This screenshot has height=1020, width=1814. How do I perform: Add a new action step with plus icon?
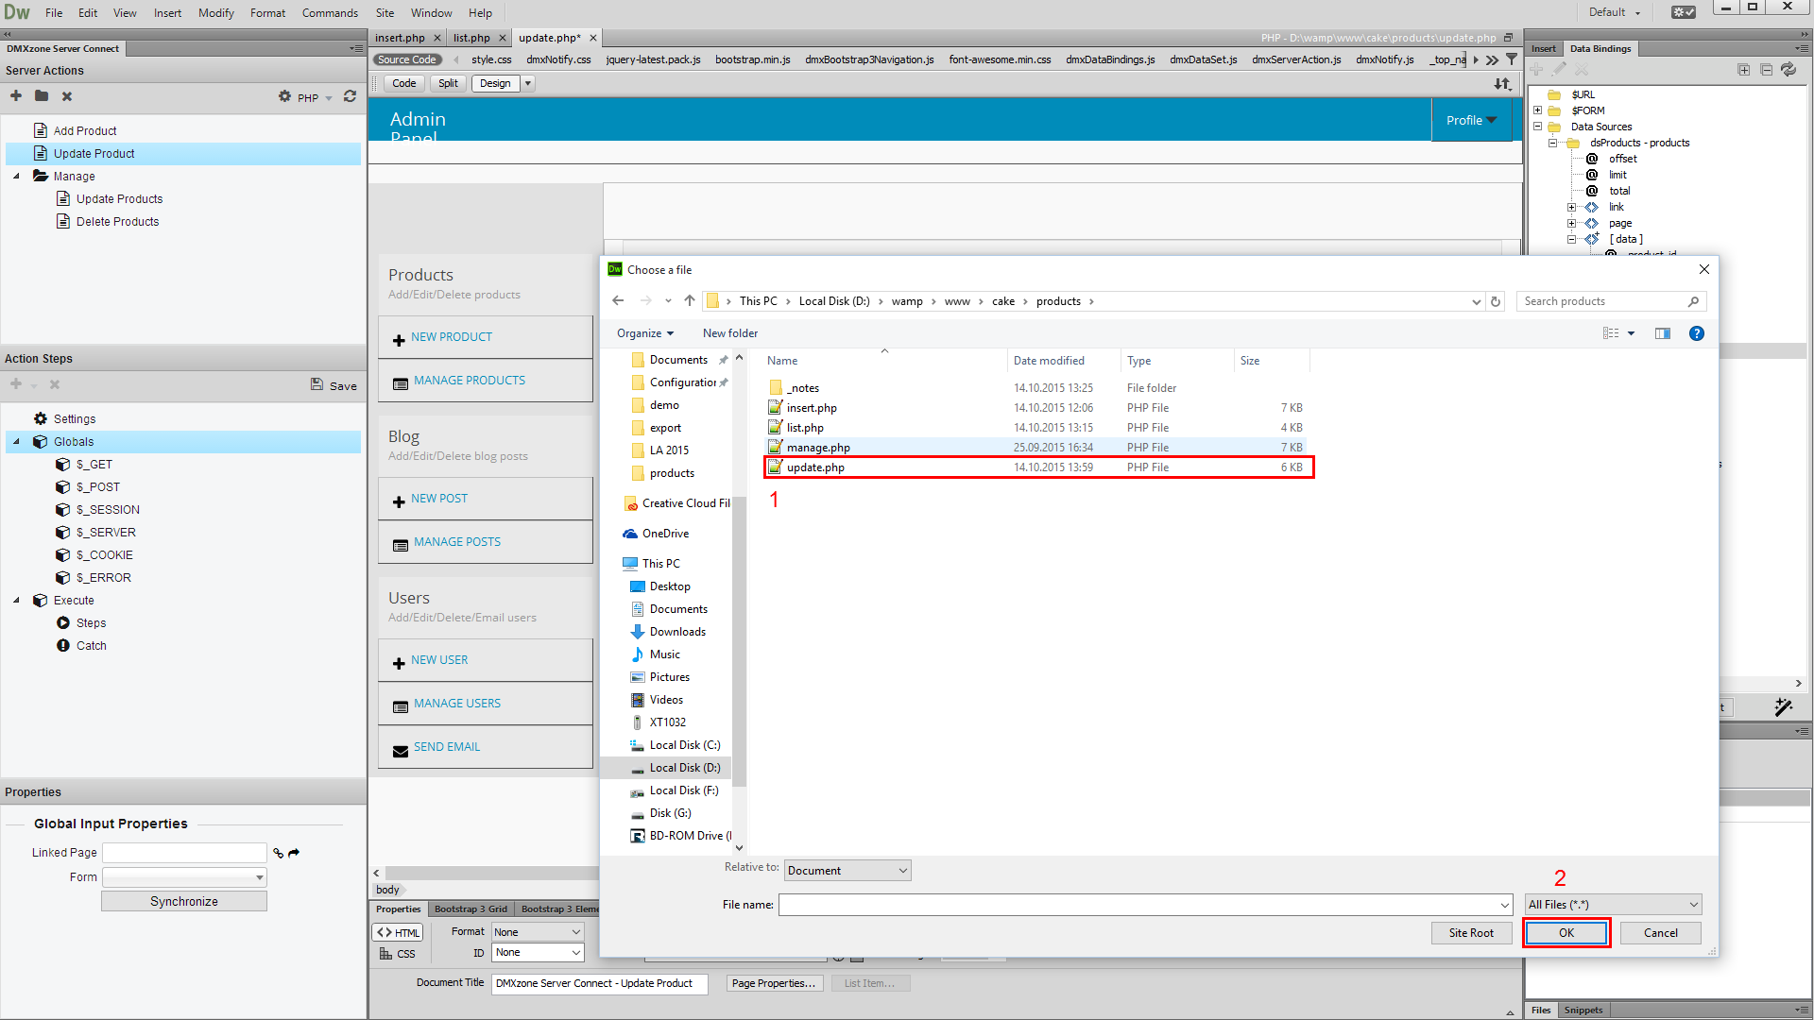[16, 384]
